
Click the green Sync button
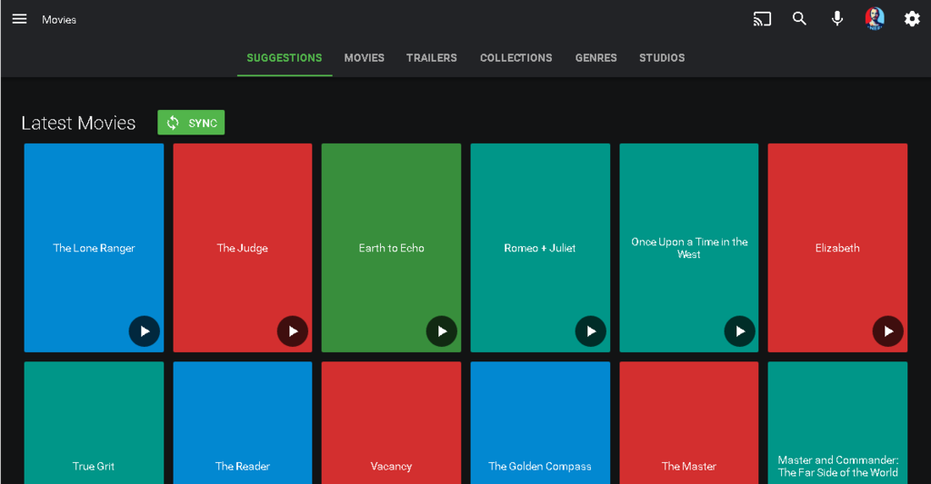tap(191, 123)
